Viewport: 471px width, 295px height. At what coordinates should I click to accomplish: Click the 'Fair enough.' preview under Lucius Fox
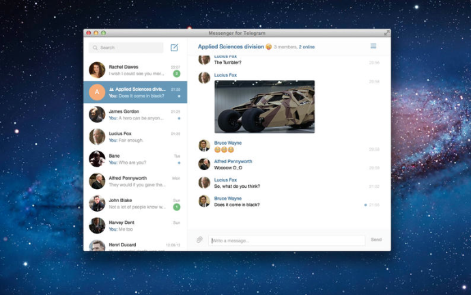click(x=131, y=140)
